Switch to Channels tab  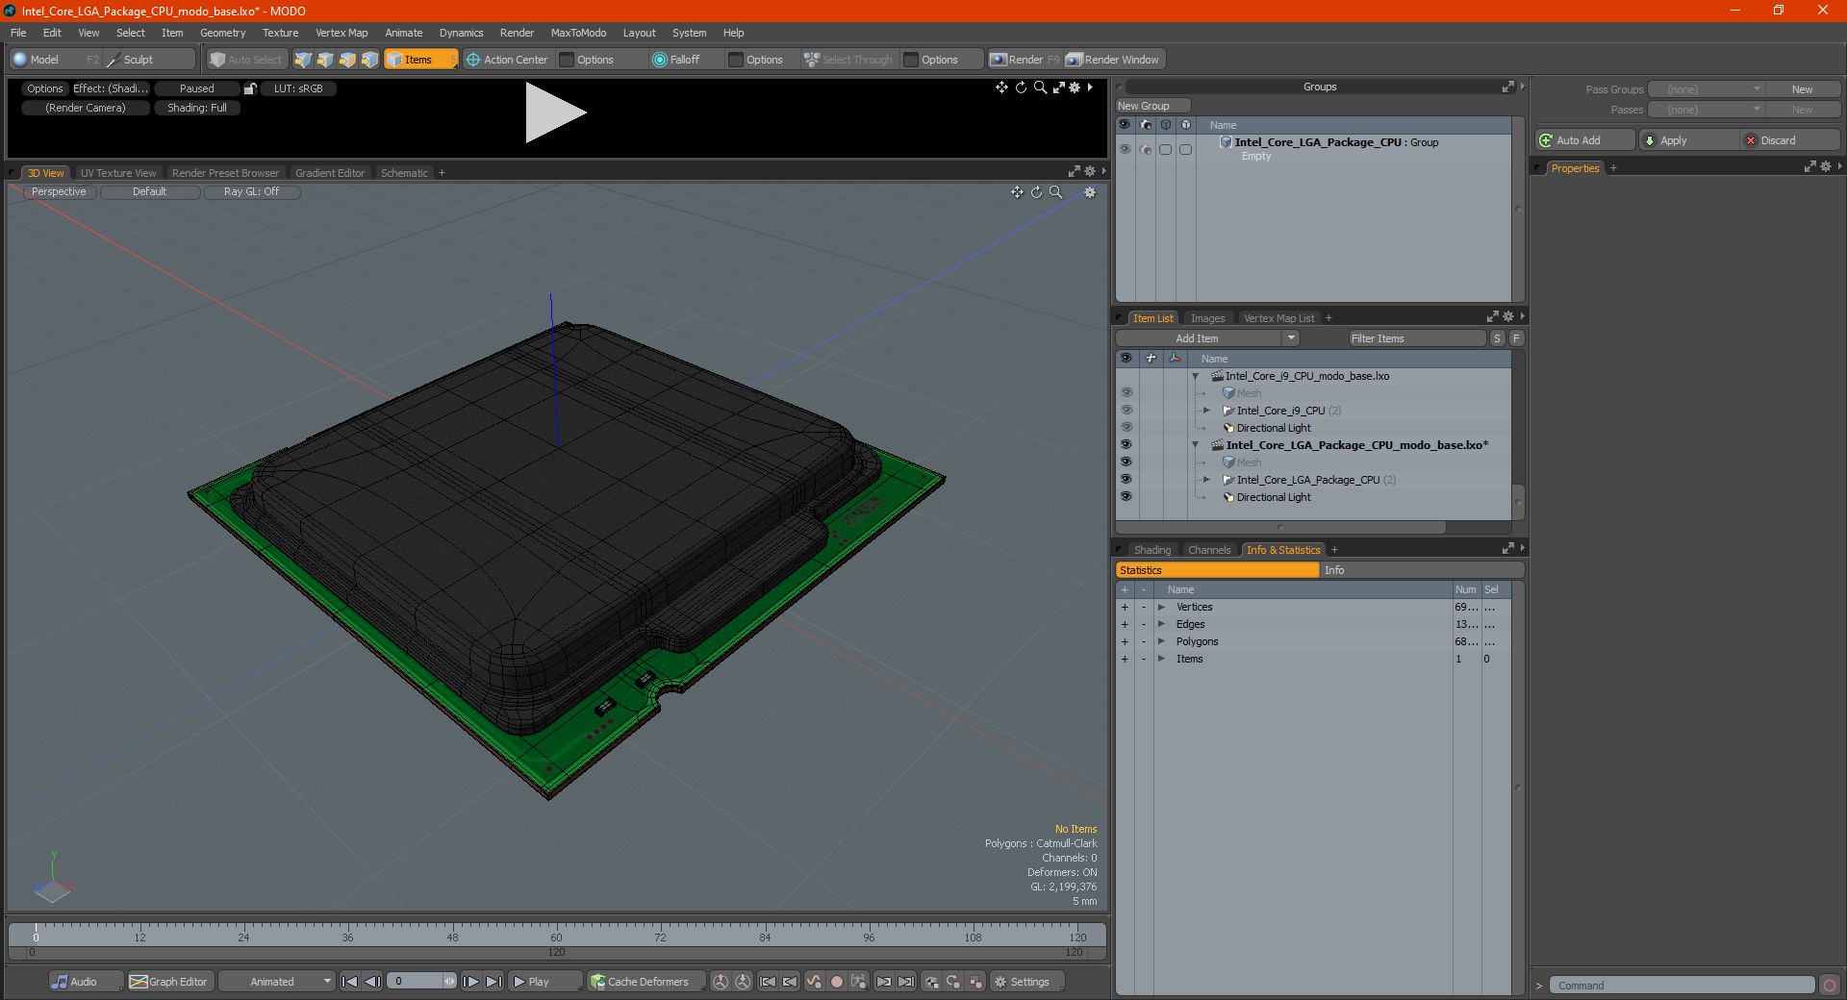click(x=1209, y=550)
